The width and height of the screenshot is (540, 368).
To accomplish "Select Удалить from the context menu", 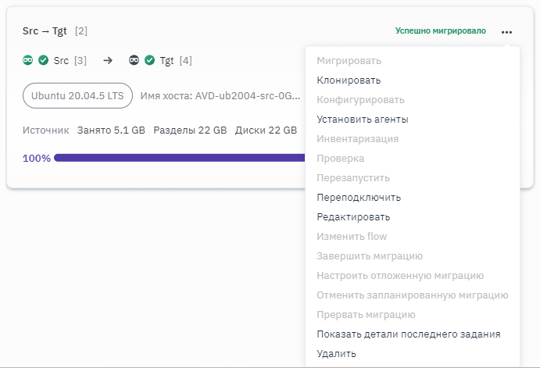I will click(337, 354).
